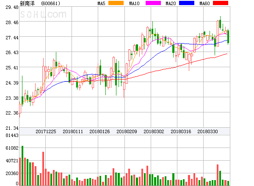This screenshot has width=254, height=186.
Task: Click the stock name 新南洋
Action: (27, 3)
